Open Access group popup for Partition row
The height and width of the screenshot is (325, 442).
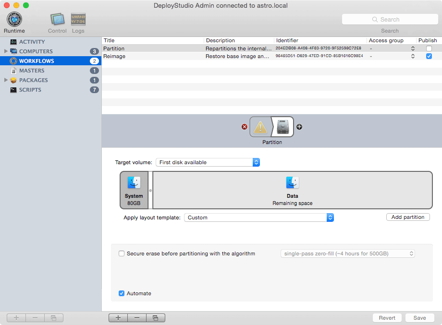(x=413, y=48)
